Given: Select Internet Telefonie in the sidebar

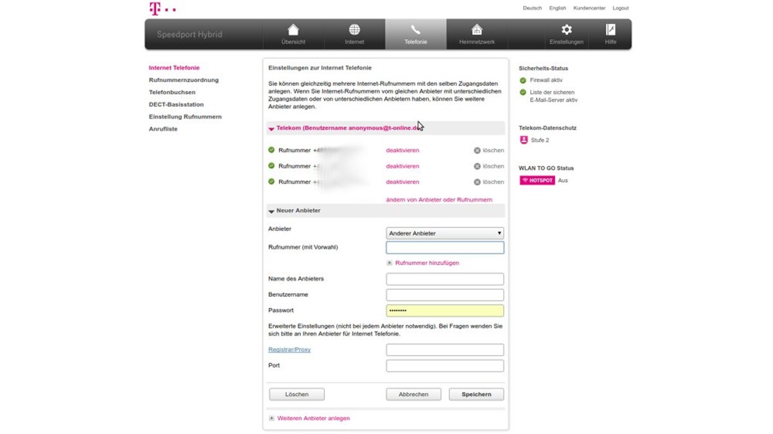Looking at the screenshot, I should (174, 68).
